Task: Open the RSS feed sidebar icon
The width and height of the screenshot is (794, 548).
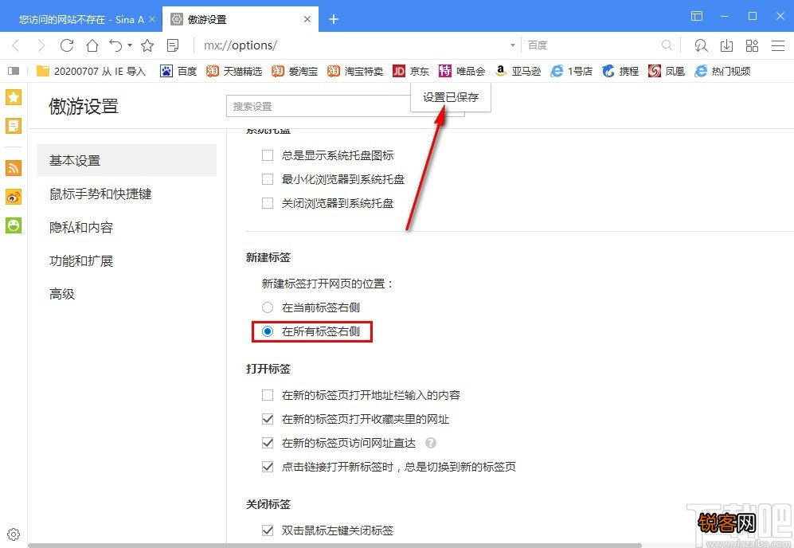Action: tap(14, 167)
